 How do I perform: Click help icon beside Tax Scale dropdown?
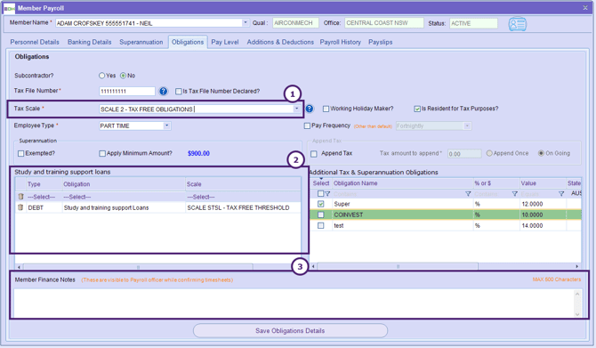pos(310,109)
